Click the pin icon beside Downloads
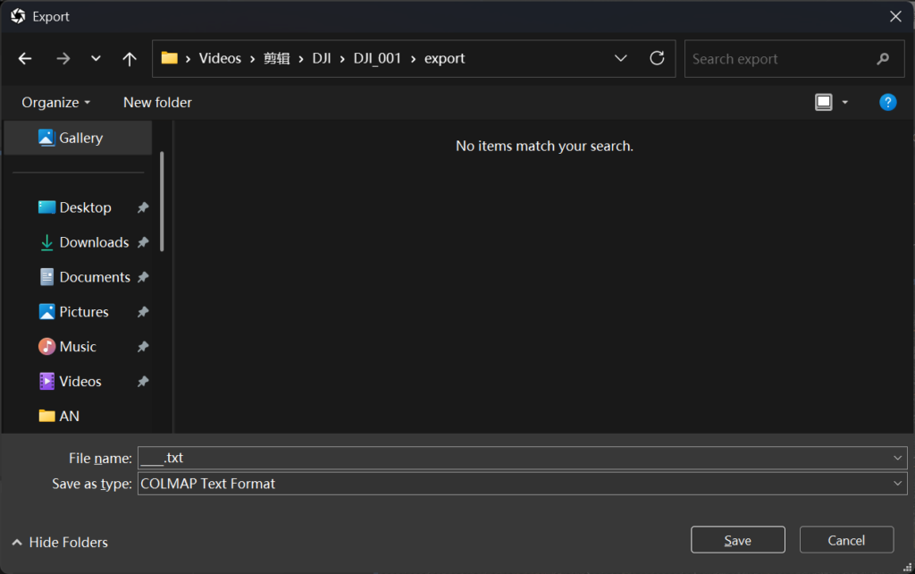Image resolution: width=915 pixels, height=574 pixels. 143,242
